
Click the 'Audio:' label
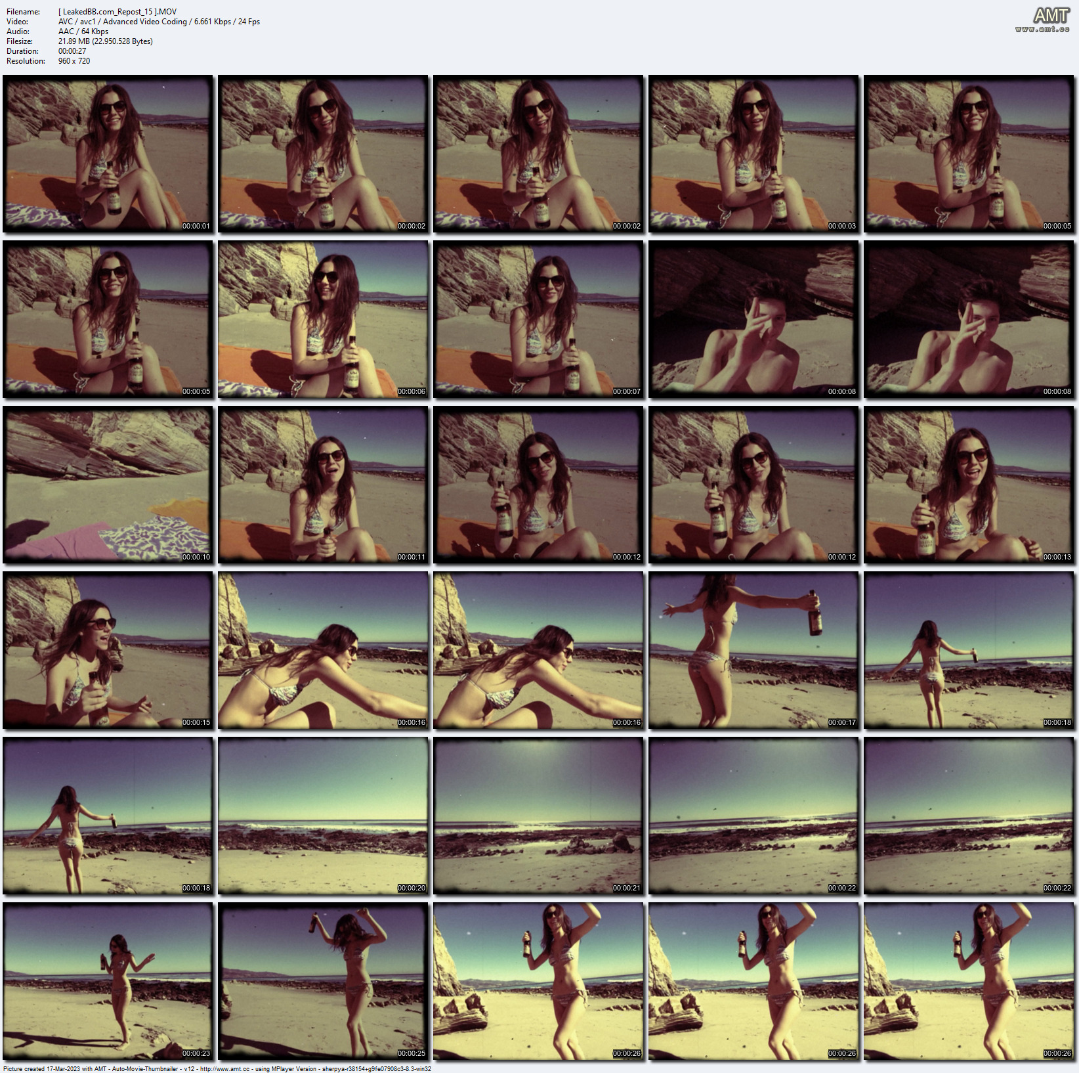pos(18,32)
